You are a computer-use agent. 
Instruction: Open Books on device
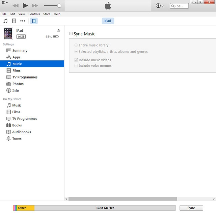(x=32, y=125)
